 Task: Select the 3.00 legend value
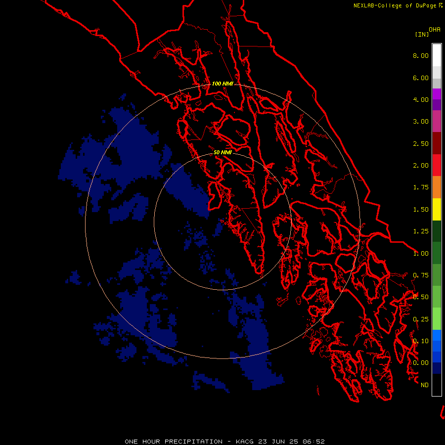(421, 122)
